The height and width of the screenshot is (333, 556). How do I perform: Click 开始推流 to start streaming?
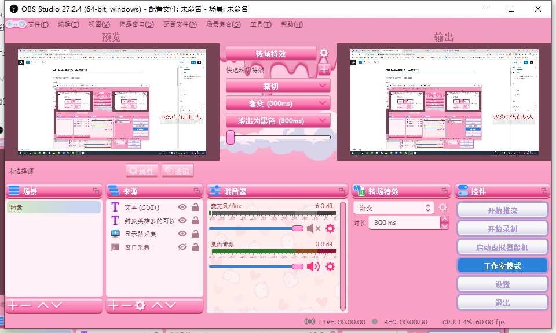point(502,210)
